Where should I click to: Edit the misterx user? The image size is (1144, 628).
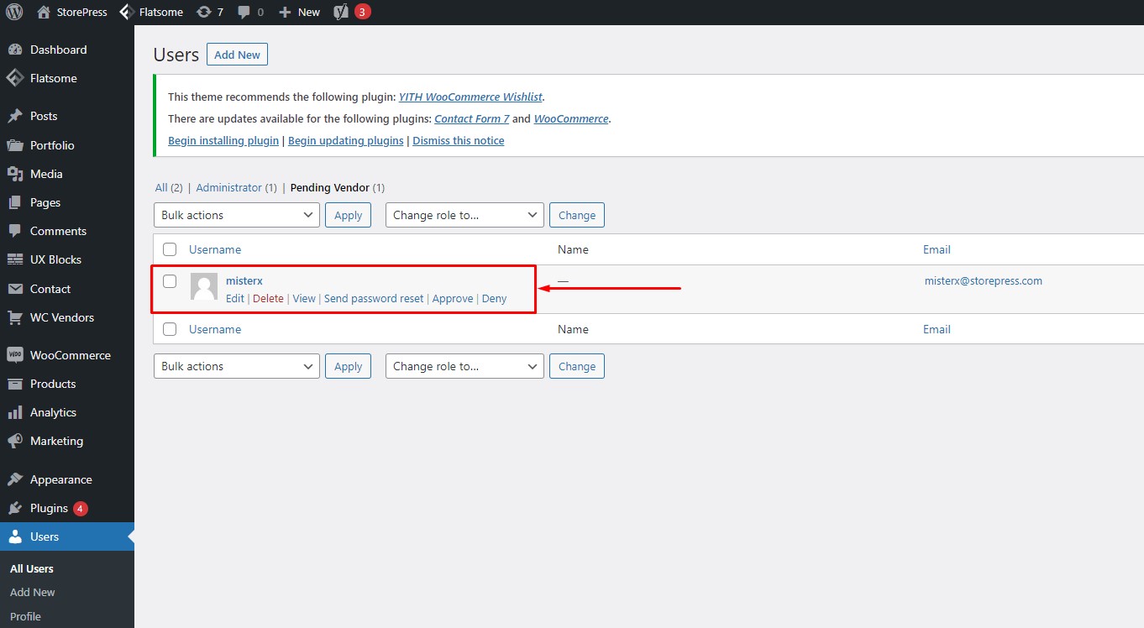pos(235,298)
